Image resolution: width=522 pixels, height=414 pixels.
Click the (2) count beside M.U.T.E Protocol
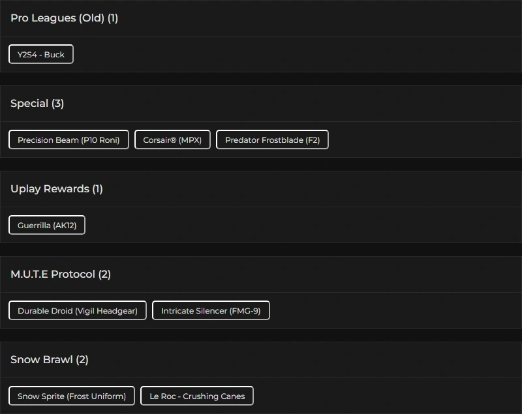104,274
